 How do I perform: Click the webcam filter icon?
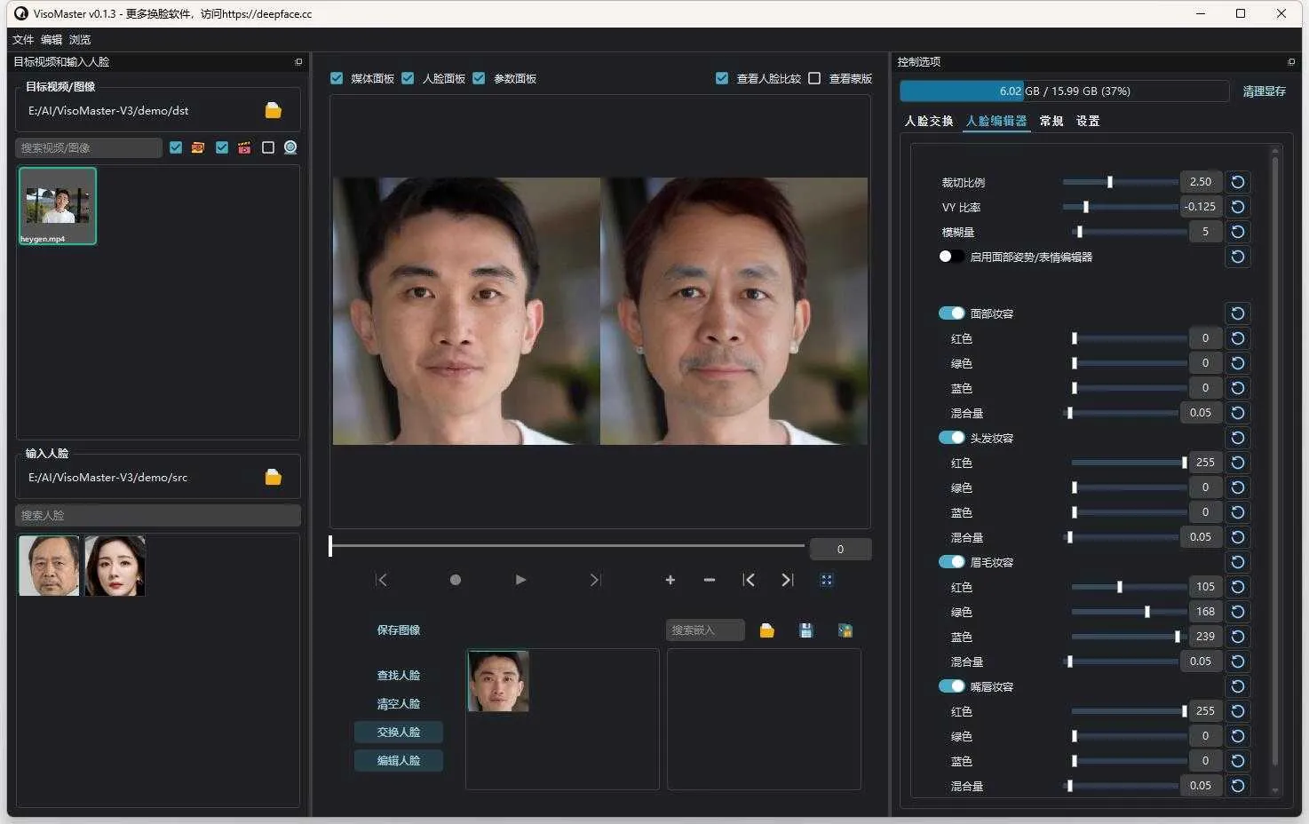pyautogui.click(x=290, y=147)
